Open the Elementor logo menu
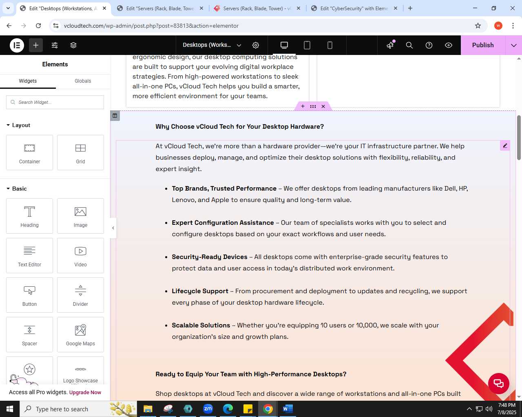The height and width of the screenshot is (417, 522). (17, 45)
